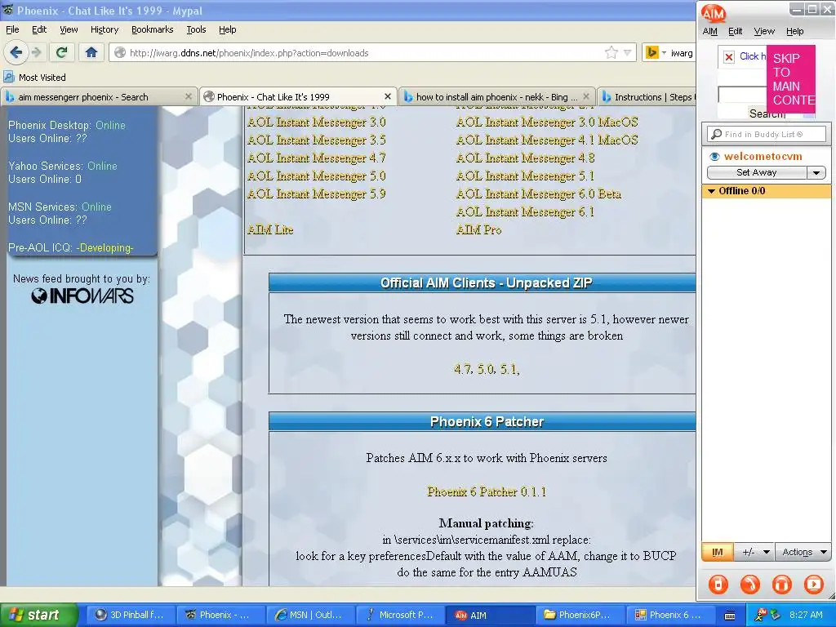Viewport: 836px width, 627px height.
Task: Open AOL Instant Messenger 5.1 link
Action: (x=525, y=176)
